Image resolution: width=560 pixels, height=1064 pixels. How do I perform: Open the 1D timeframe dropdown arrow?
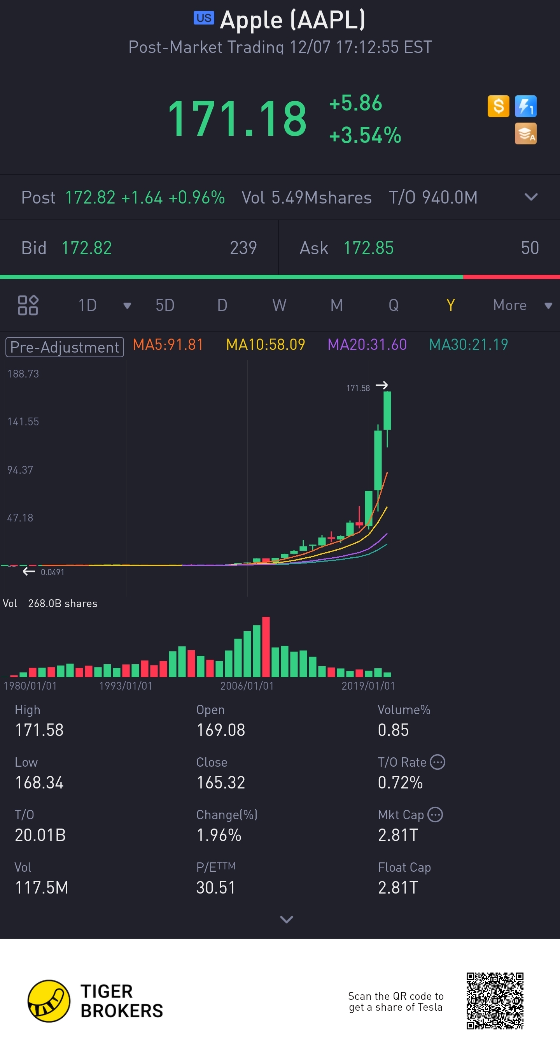click(x=127, y=306)
